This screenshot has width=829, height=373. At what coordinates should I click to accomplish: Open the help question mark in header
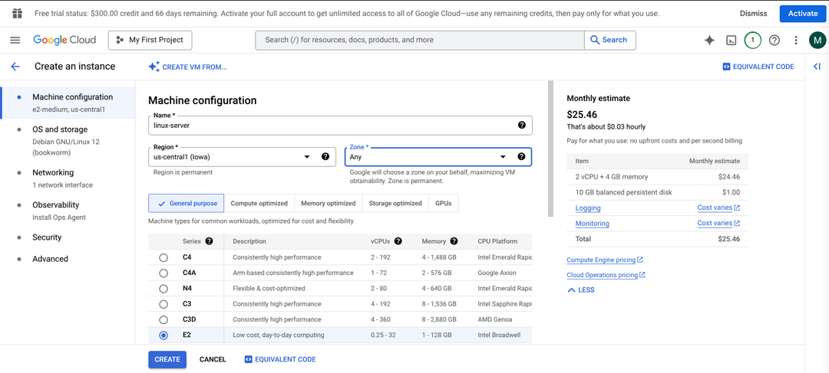[x=775, y=40]
